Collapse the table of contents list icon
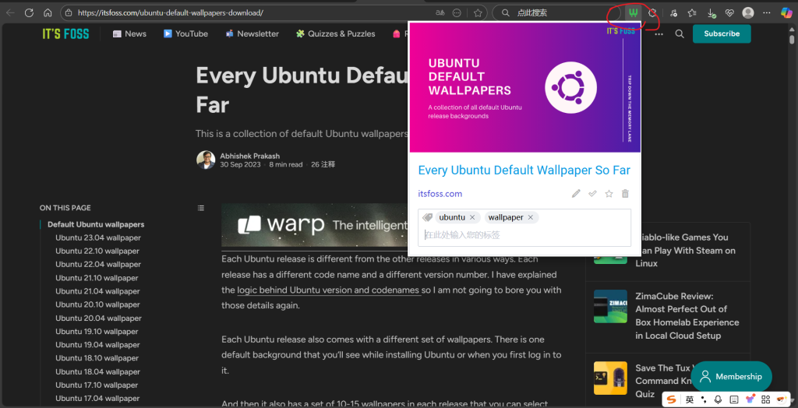798x408 pixels. pos(201,208)
